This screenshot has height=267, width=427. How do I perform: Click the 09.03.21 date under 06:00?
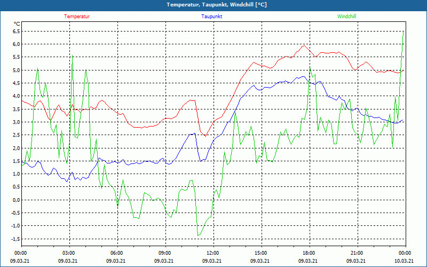pyautogui.click(x=116, y=261)
